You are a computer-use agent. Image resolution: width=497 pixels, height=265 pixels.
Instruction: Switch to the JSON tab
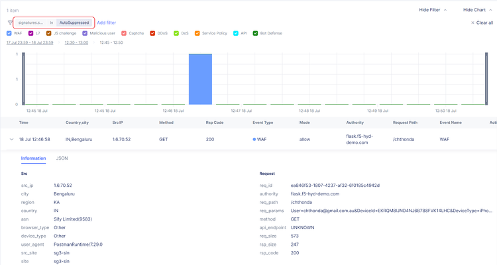pos(62,158)
